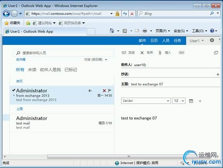Open the 安全(S) menu
The image size is (223, 168).
pyautogui.click(x=181, y=31)
